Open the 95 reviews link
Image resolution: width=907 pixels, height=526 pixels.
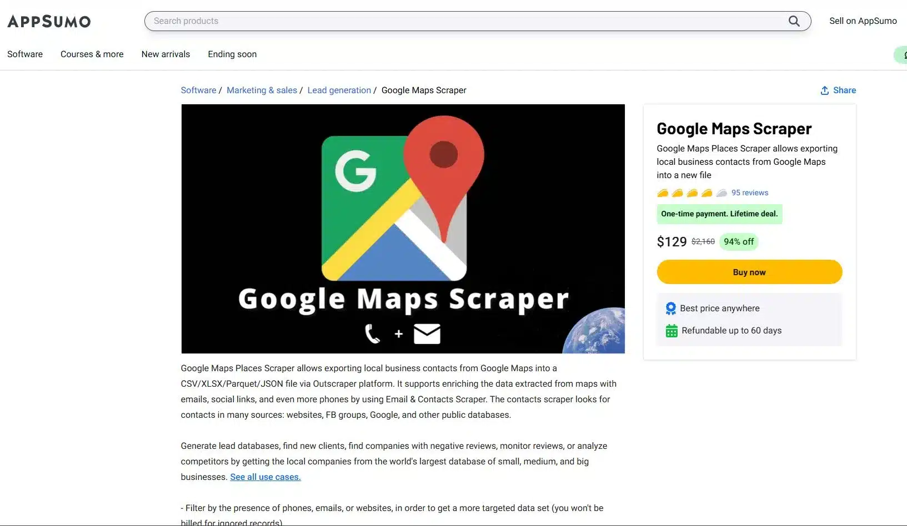[750, 193]
